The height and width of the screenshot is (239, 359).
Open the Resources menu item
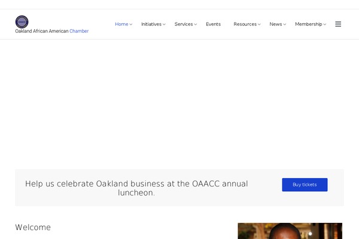click(245, 24)
